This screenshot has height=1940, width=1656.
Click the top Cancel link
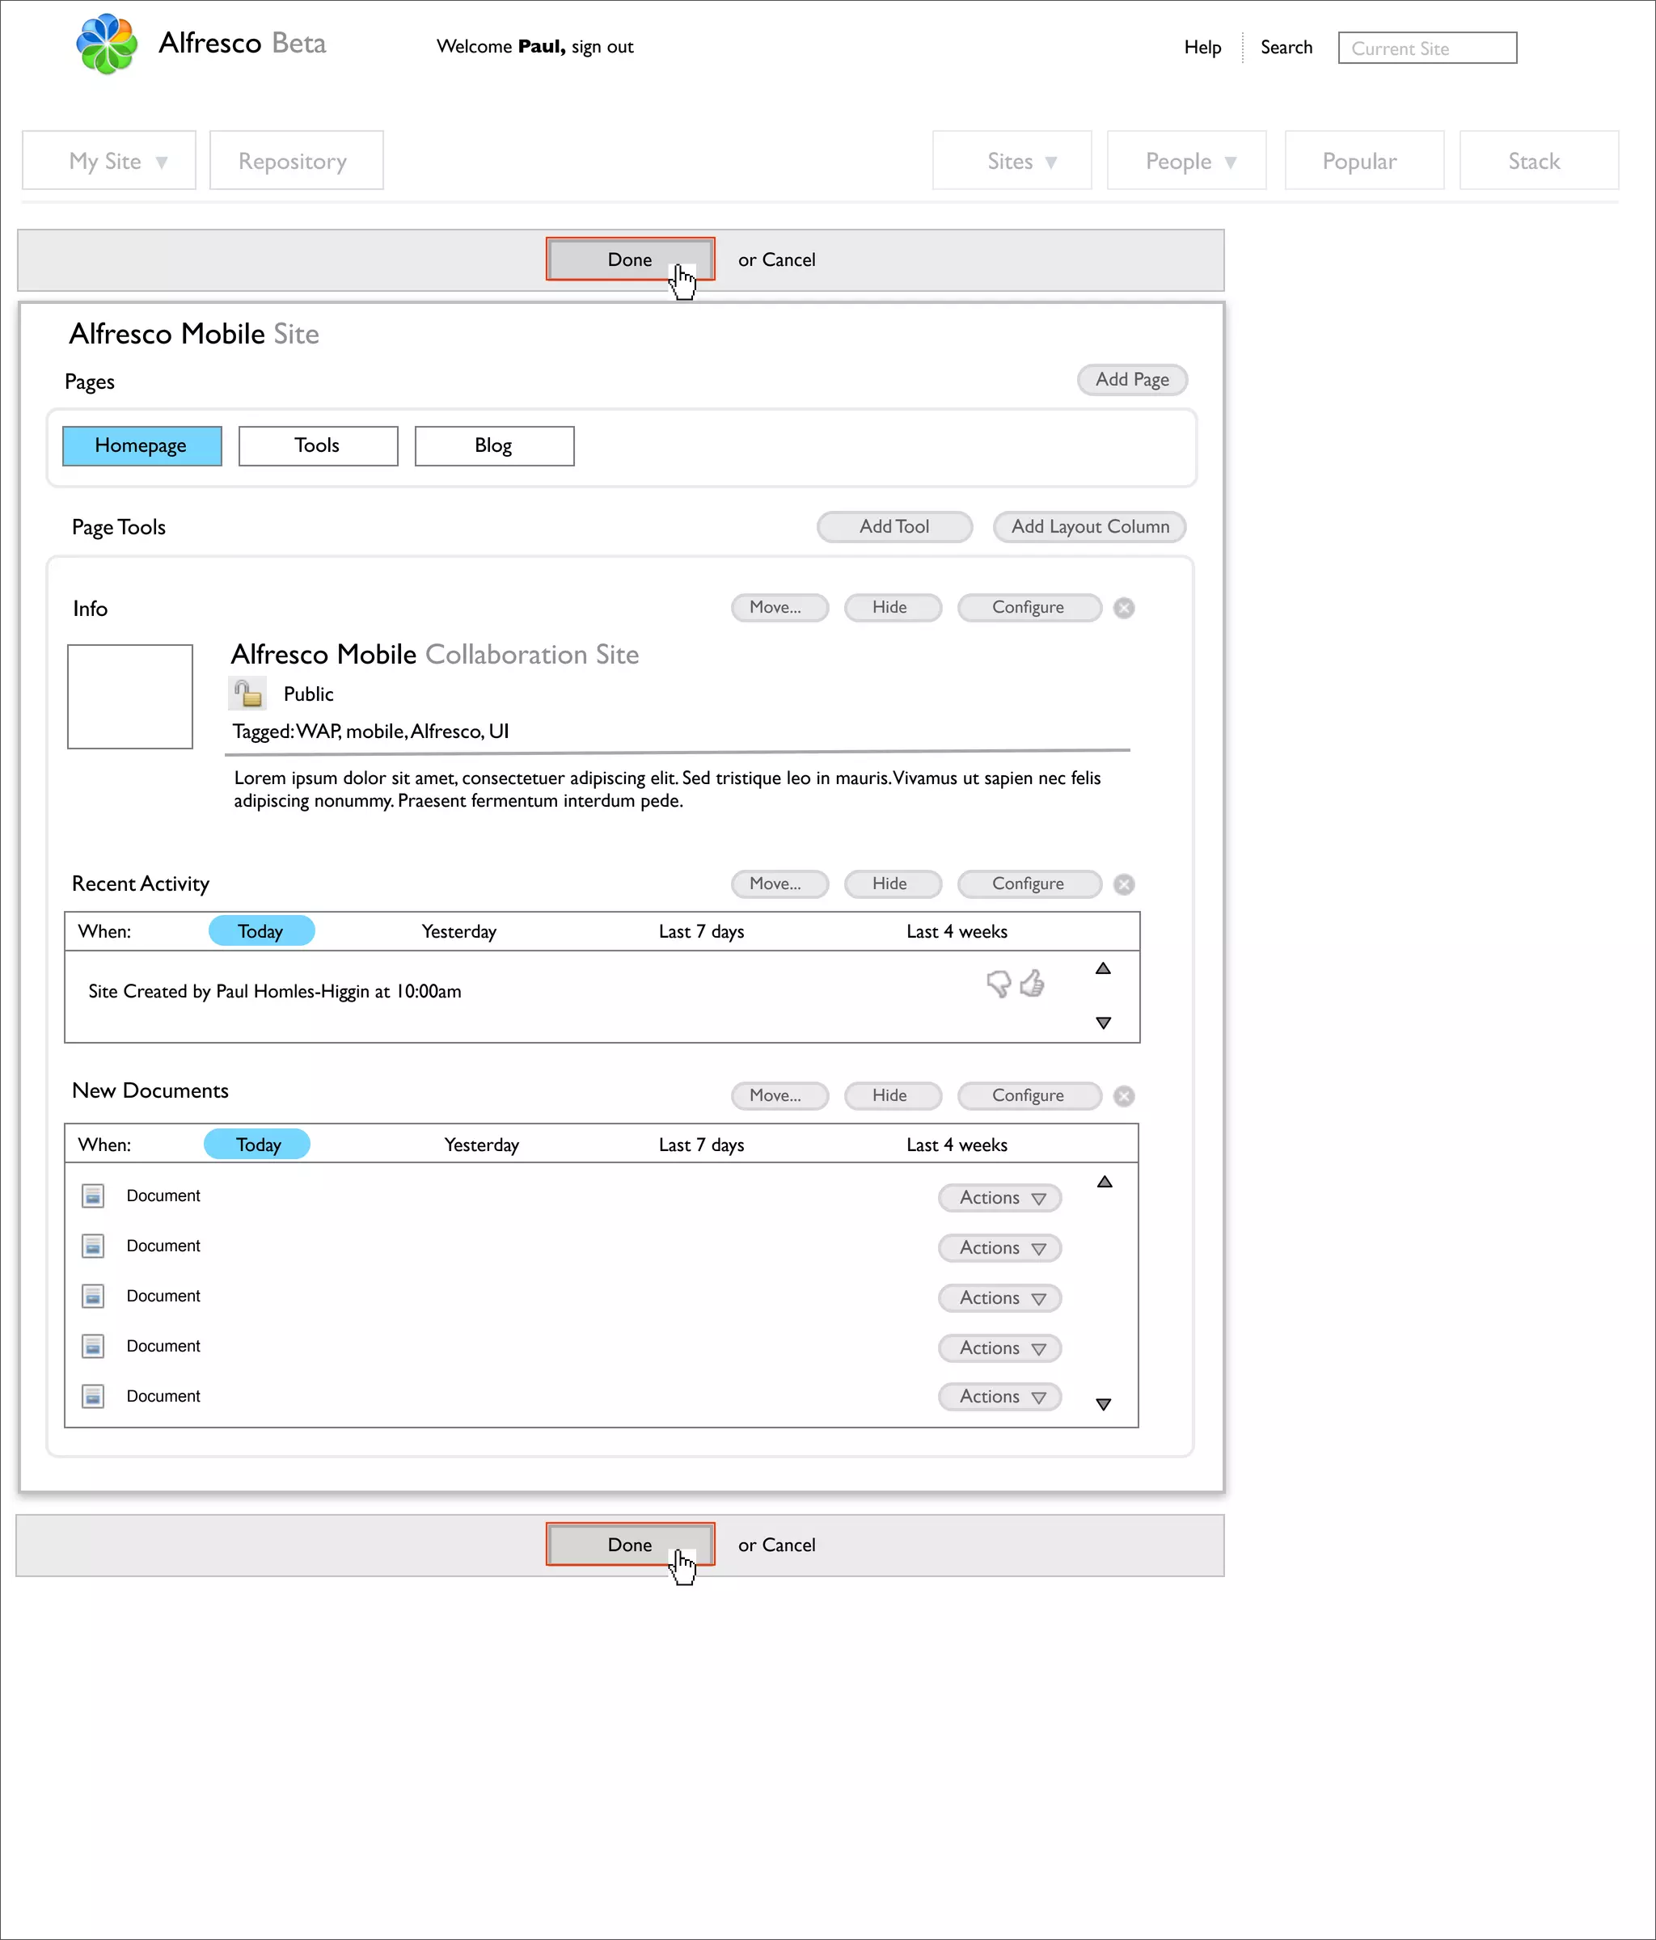pos(788,259)
